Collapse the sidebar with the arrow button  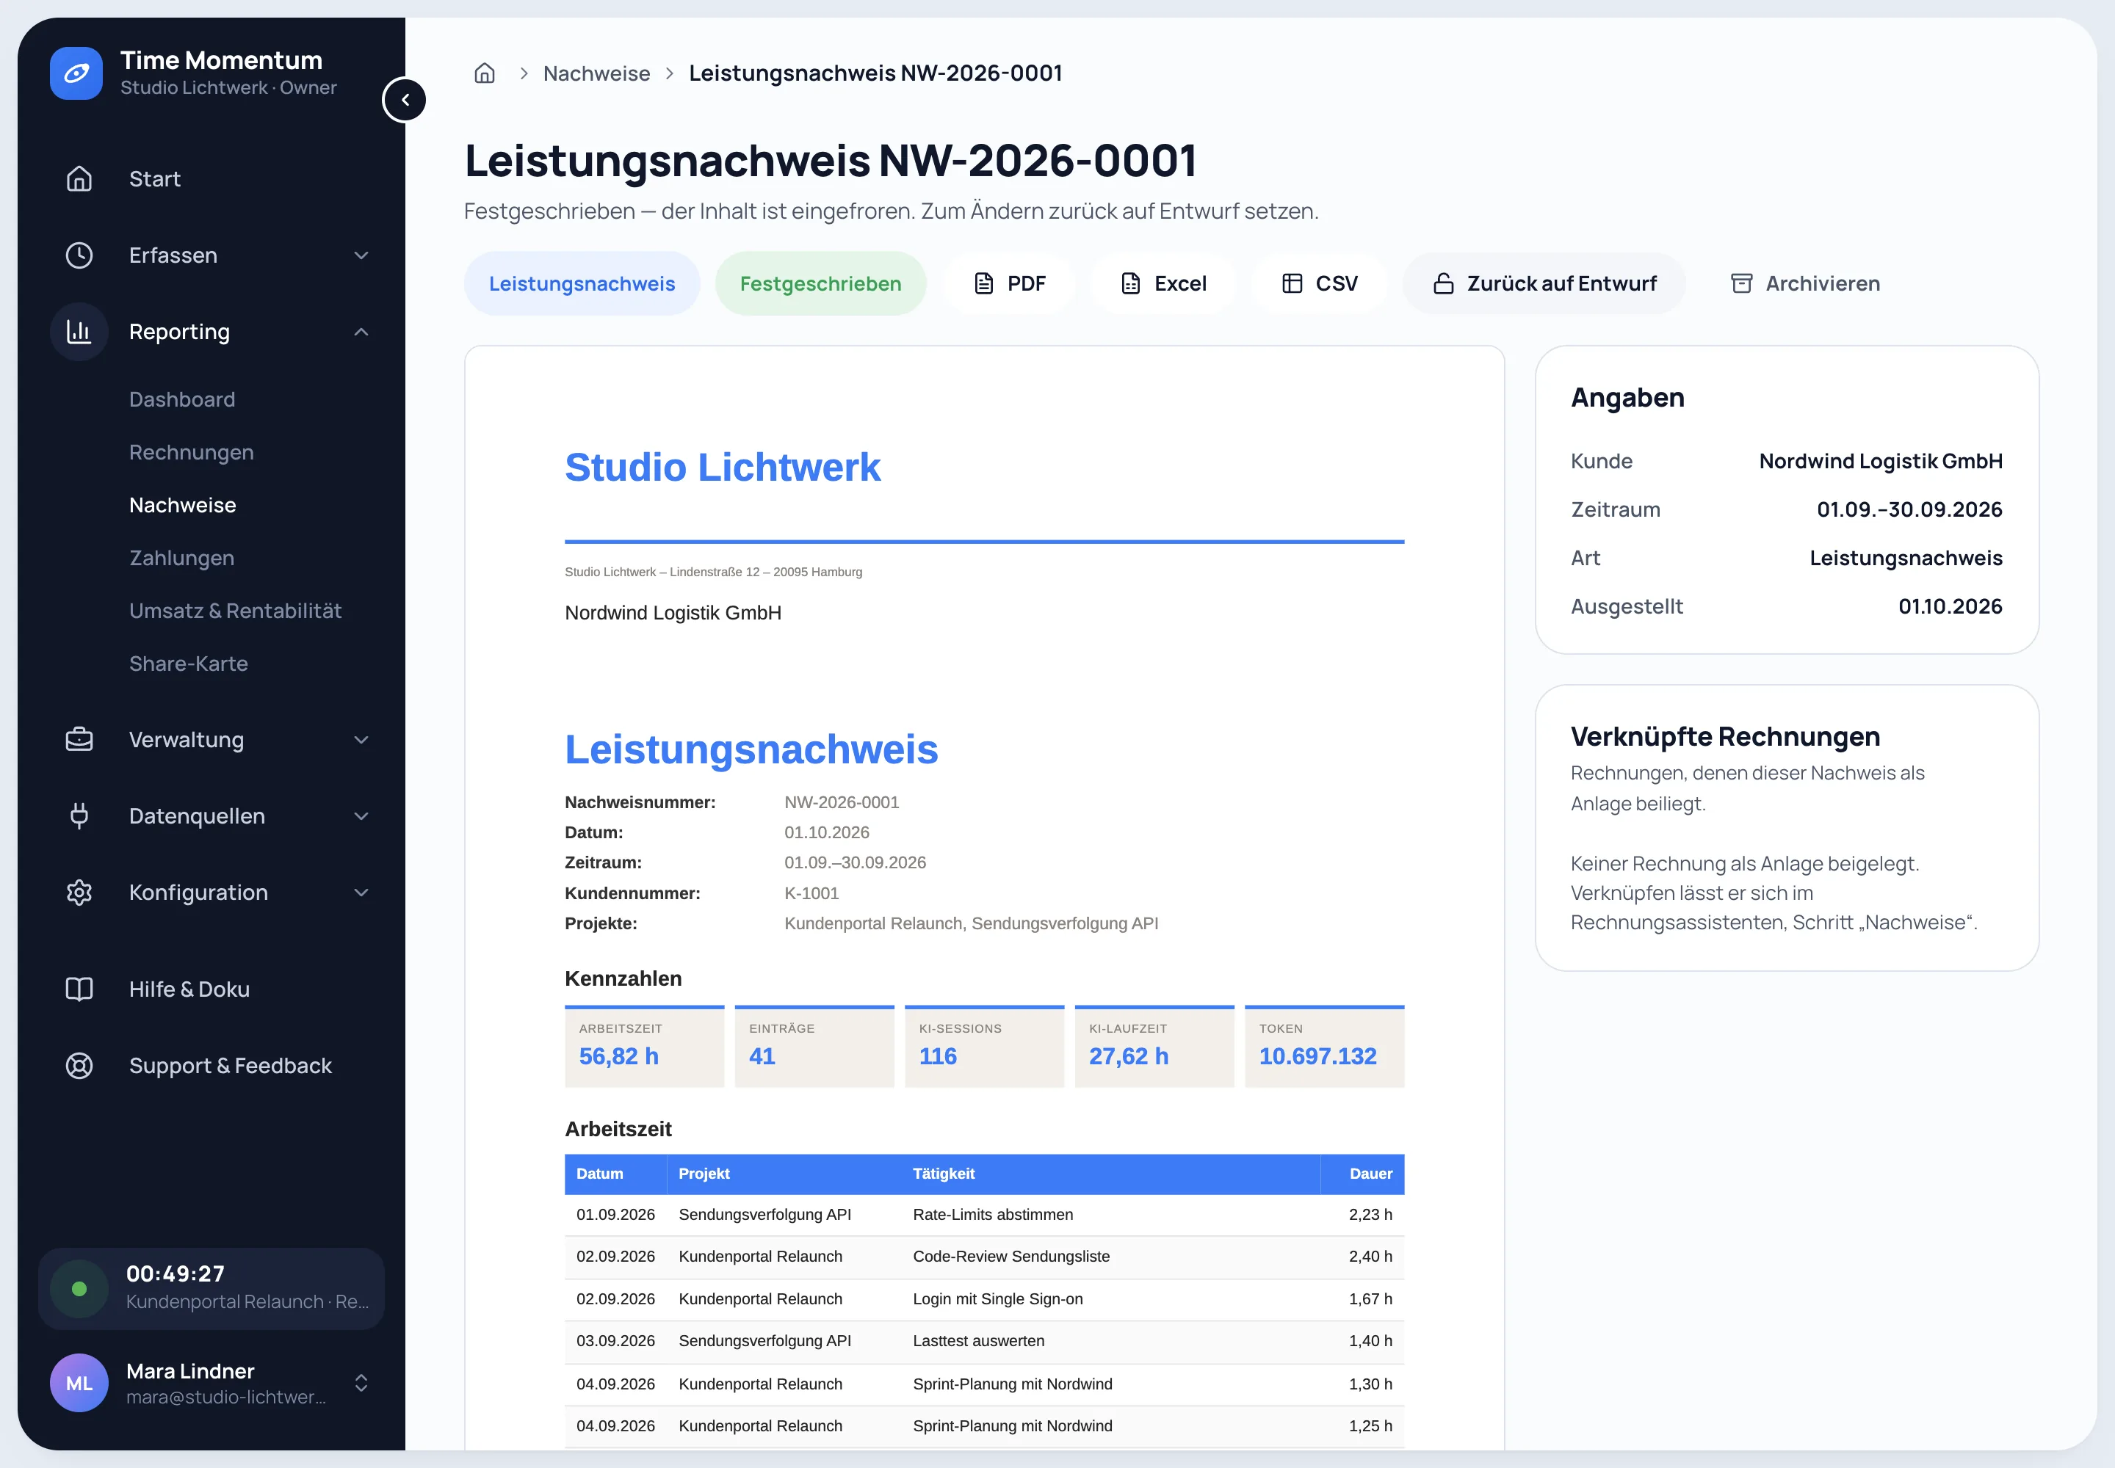click(405, 99)
